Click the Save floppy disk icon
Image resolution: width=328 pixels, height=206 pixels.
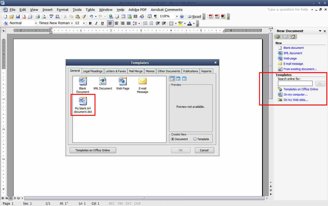point(18,16)
